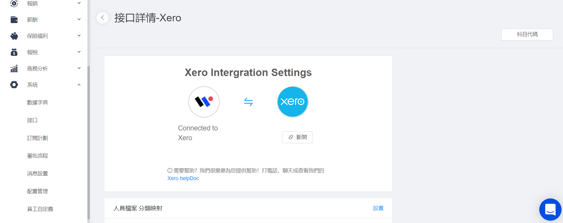This screenshot has width=563, height=223.
Task: Open 審批流程 in the sidebar
Action: (x=37, y=156)
